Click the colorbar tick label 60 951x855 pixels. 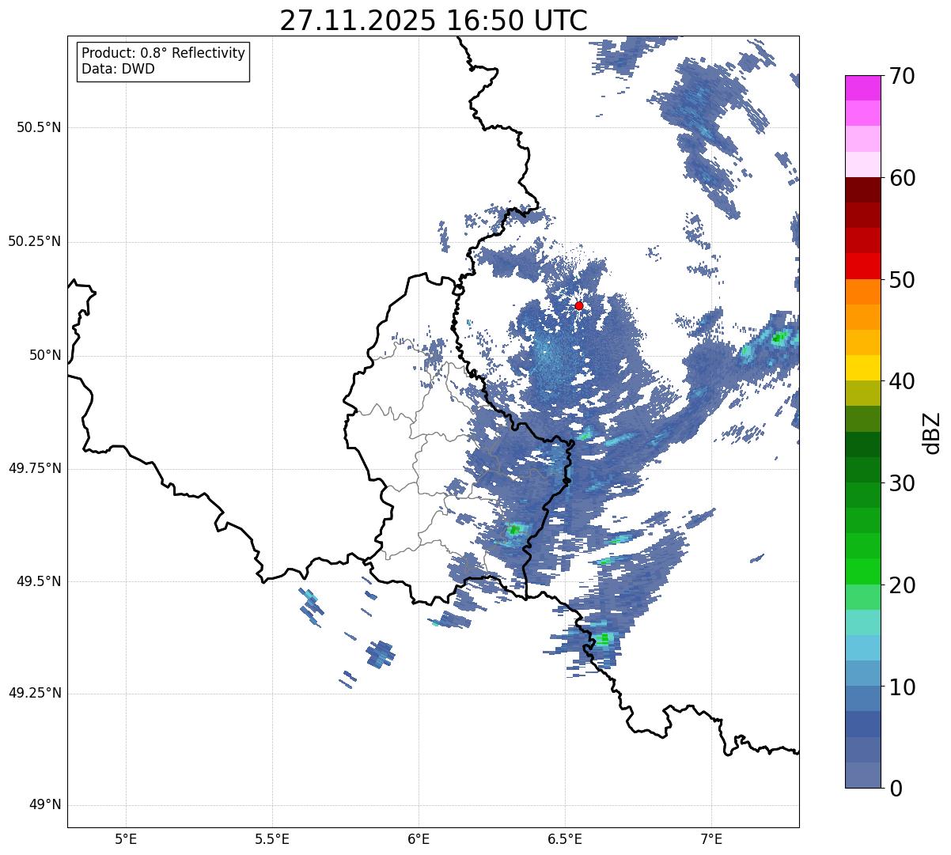tap(902, 178)
